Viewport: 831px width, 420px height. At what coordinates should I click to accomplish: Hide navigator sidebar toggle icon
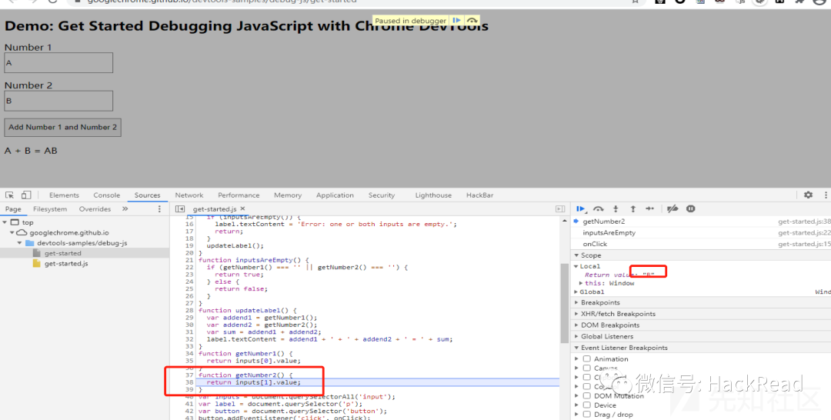180,208
